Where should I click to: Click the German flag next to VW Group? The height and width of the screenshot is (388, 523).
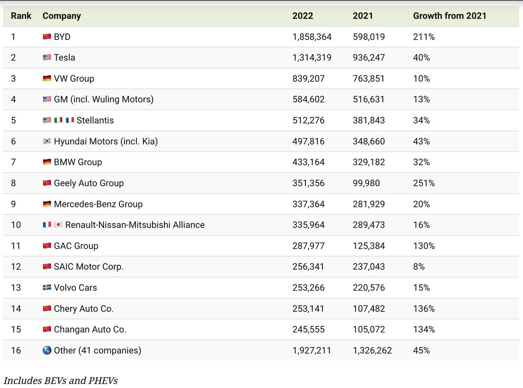tap(47, 79)
